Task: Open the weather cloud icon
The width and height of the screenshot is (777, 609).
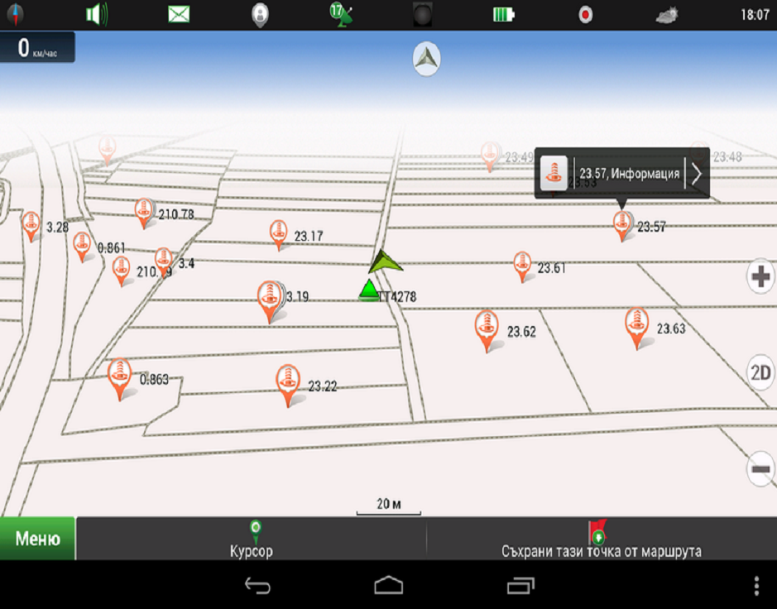Action: [x=667, y=14]
